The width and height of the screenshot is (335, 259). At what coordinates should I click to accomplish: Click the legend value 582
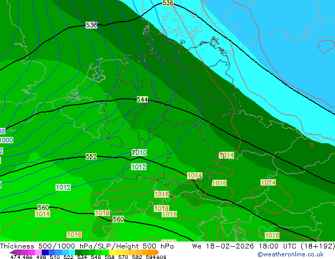pyautogui.click(x=137, y=257)
